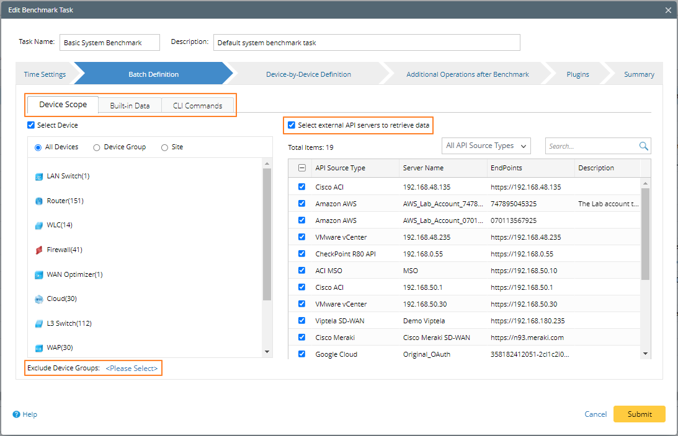Select the Device Group radio button
Screen dimensions: 678x436
tap(96, 147)
